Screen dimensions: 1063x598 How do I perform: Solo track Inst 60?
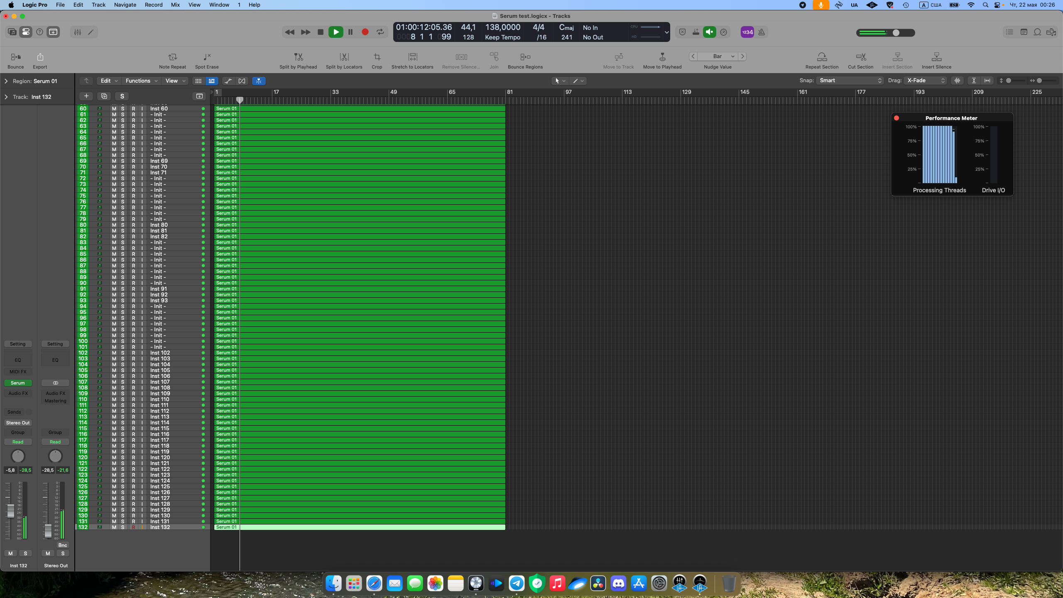[x=122, y=108]
